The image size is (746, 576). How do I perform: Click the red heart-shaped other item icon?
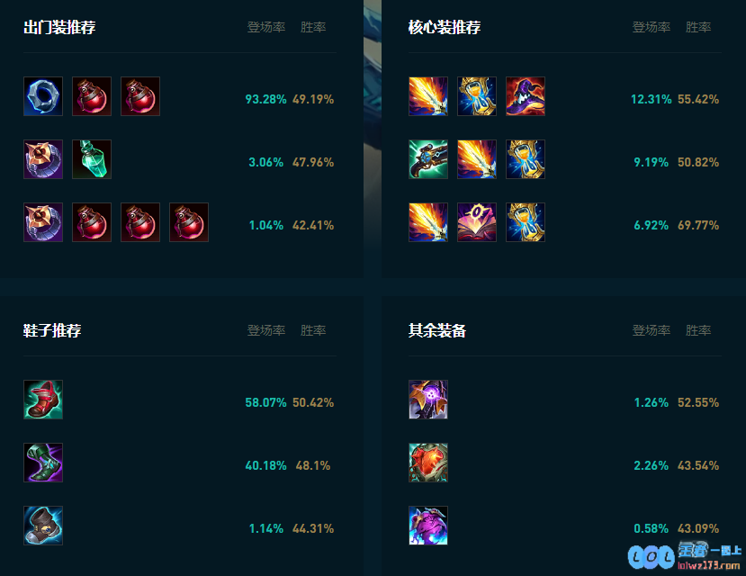pos(428,463)
